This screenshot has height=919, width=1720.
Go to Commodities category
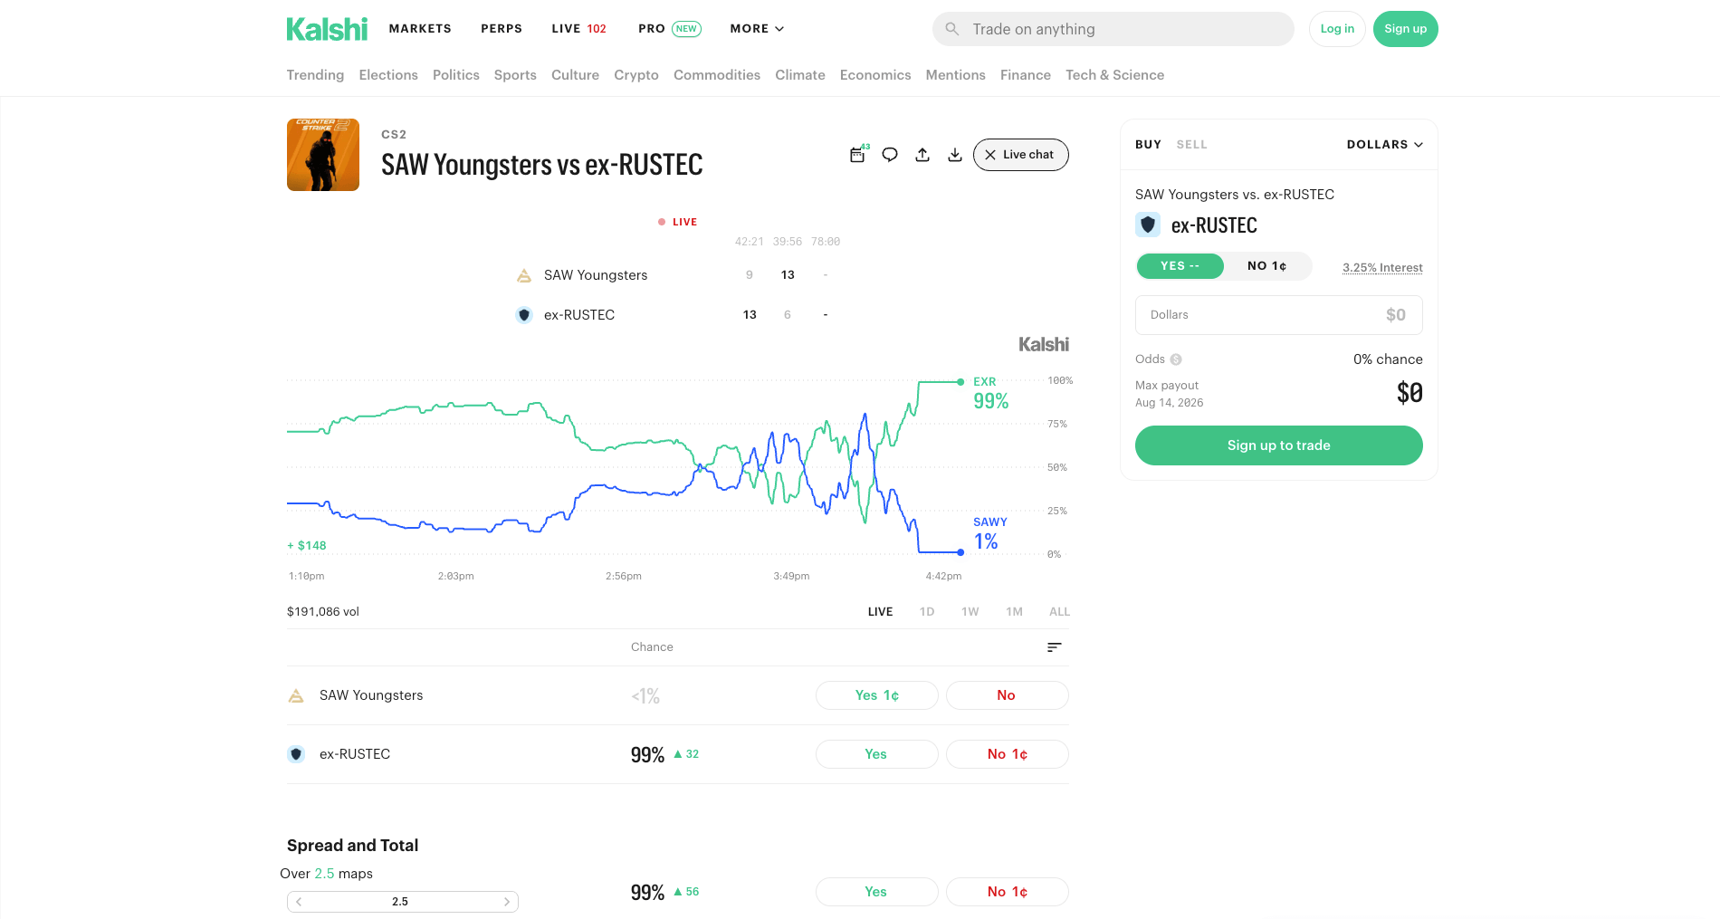click(717, 75)
